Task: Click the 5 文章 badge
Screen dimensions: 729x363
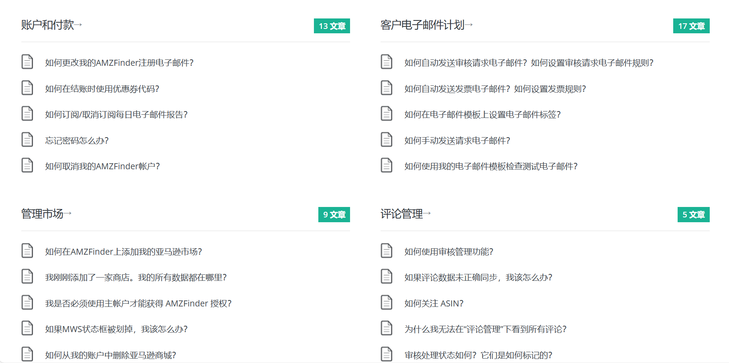Action: [693, 215]
